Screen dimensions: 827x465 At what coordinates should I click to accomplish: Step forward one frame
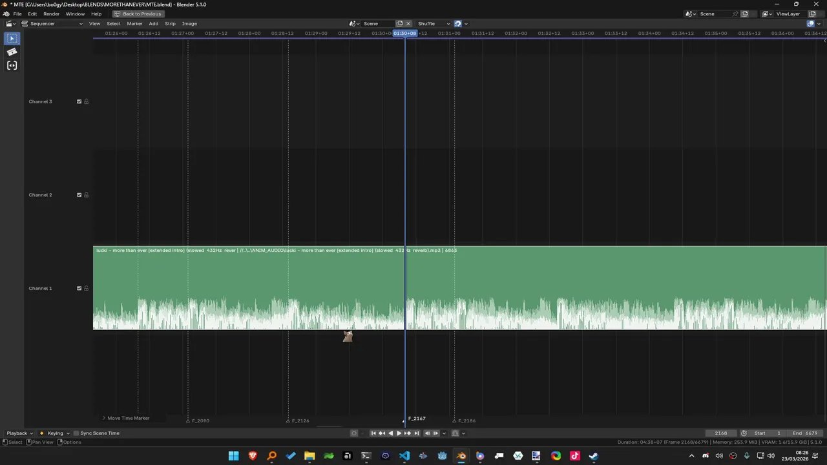tap(435, 433)
